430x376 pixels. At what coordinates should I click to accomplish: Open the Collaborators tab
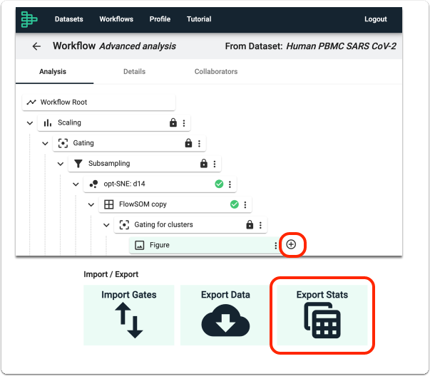click(216, 71)
